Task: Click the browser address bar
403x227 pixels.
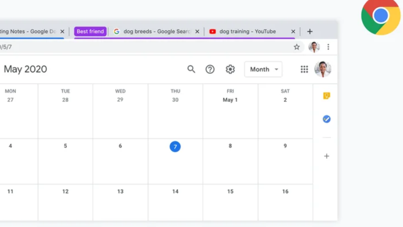Action: (x=134, y=47)
